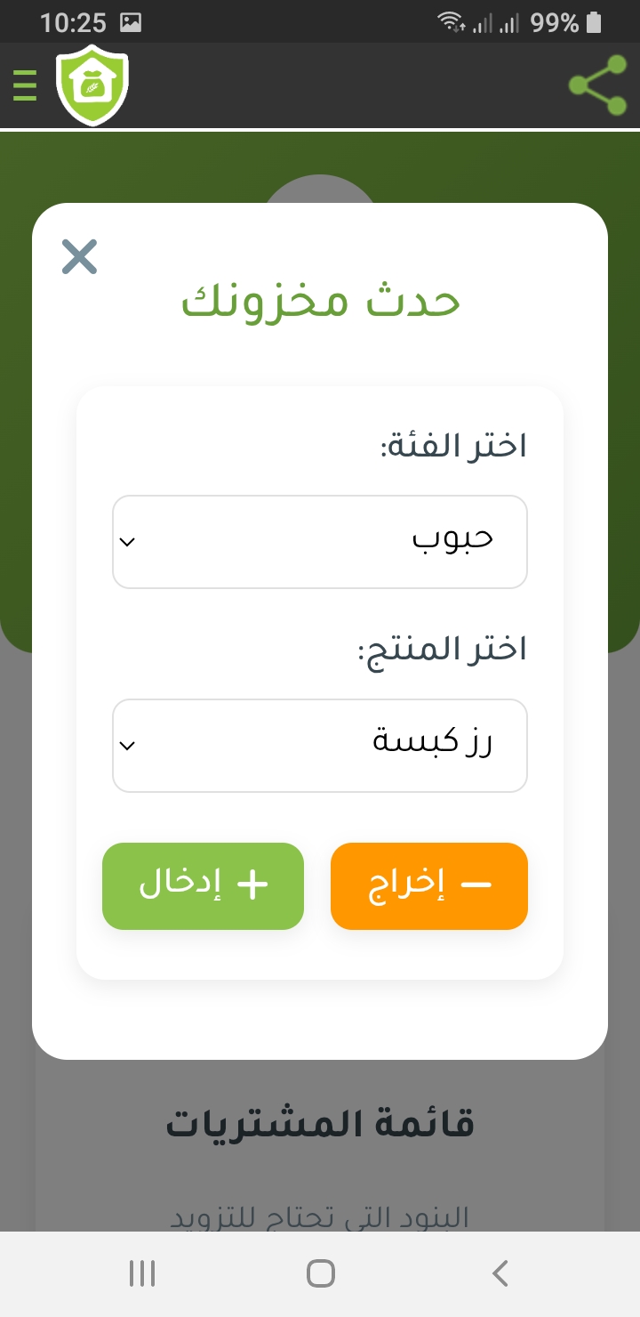Open the hamburger menu

(25, 85)
